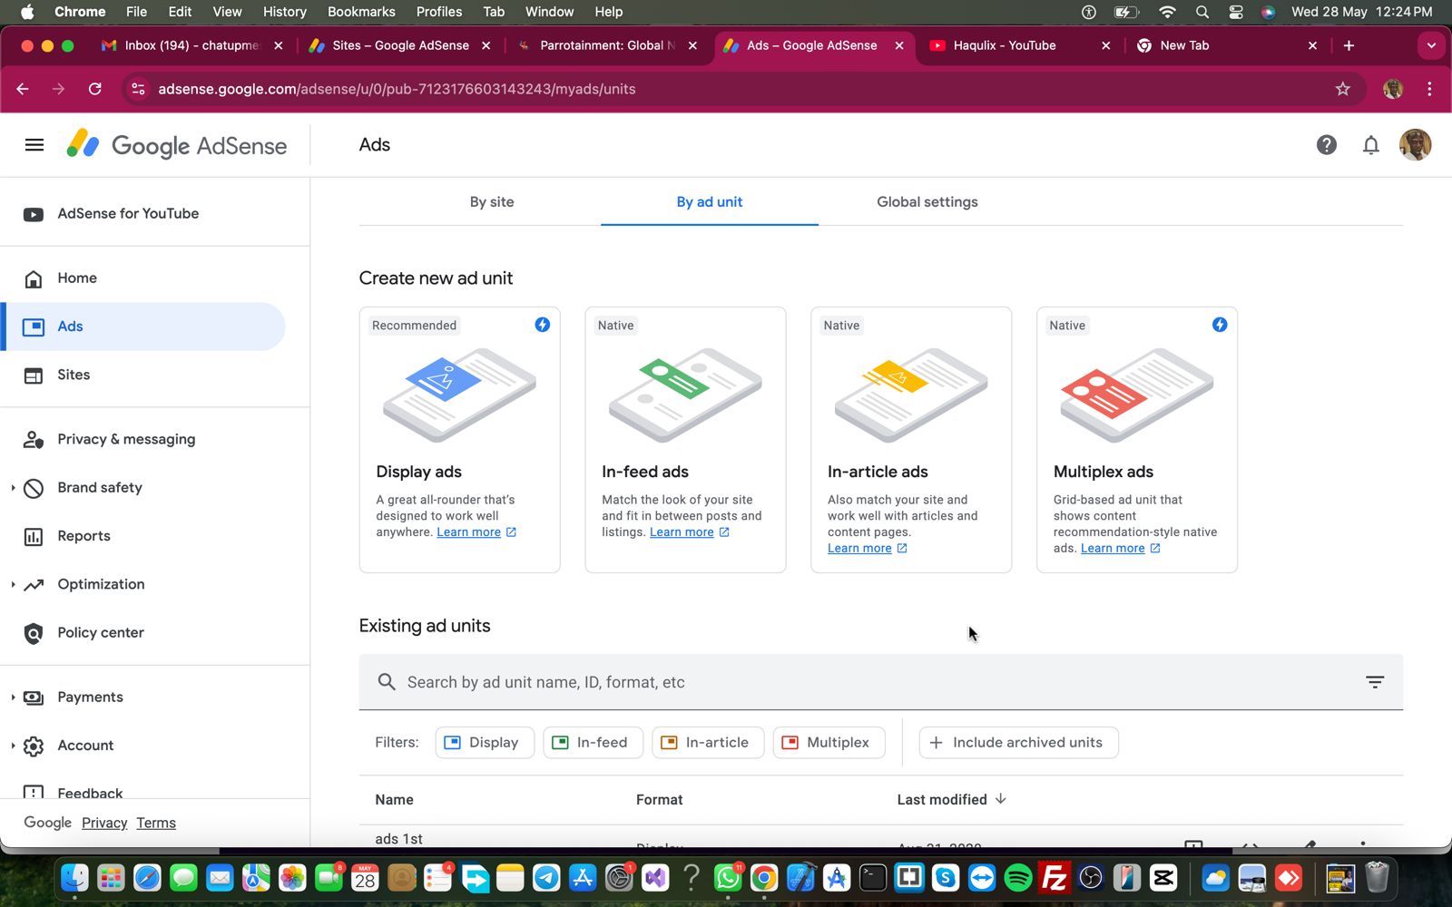Click the hamburger main menu icon
Viewport: 1452px width, 907px height.
[34, 145]
